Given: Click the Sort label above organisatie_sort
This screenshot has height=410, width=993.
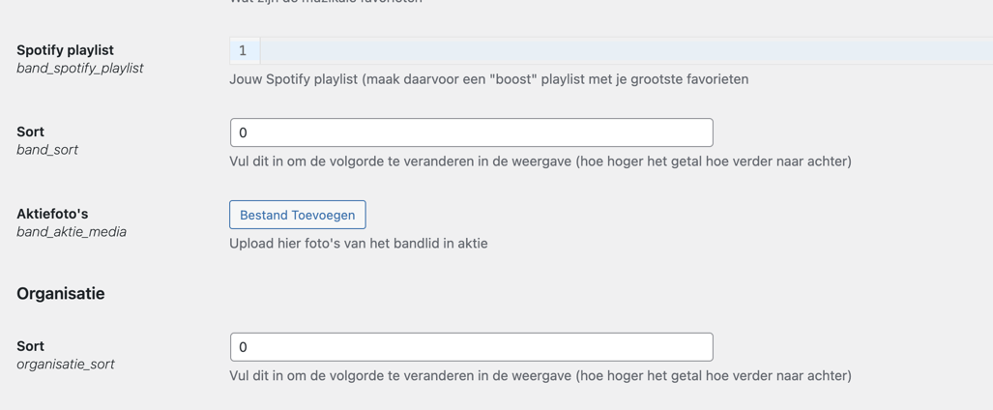Looking at the screenshot, I should pyautogui.click(x=30, y=346).
